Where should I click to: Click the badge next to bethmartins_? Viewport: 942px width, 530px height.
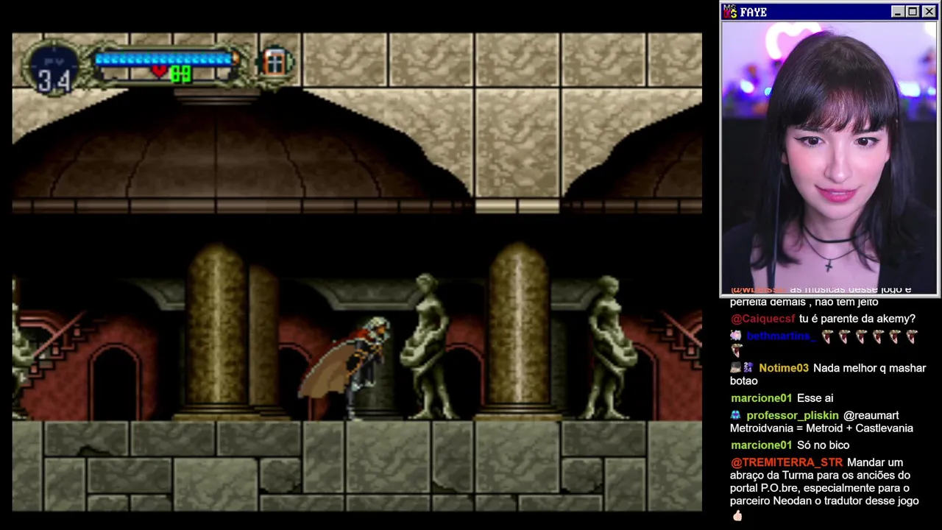pyautogui.click(x=736, y=336)
